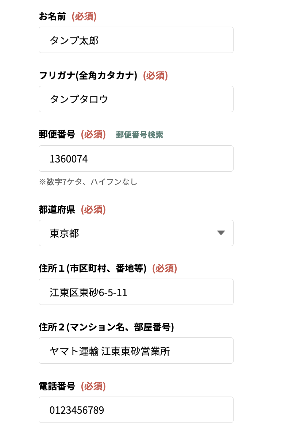Select the 東京都 prefecture selector
This screenshot has height=436, width=281.
136,233
